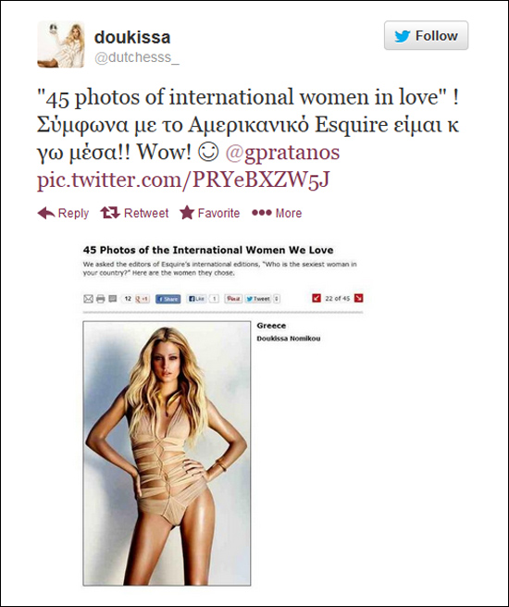Retweet this tweet
The height and width of the screenshot is (607, 509).
pos(134,213)
